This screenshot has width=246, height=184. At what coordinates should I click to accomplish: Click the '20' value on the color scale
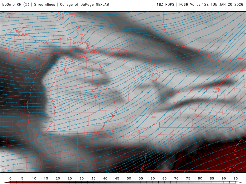(x=58, y=178)
